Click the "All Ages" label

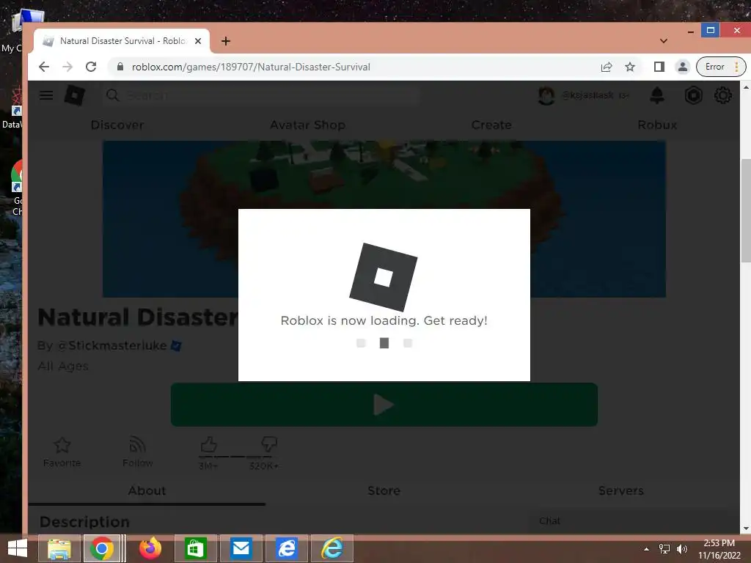coord(63,367)
